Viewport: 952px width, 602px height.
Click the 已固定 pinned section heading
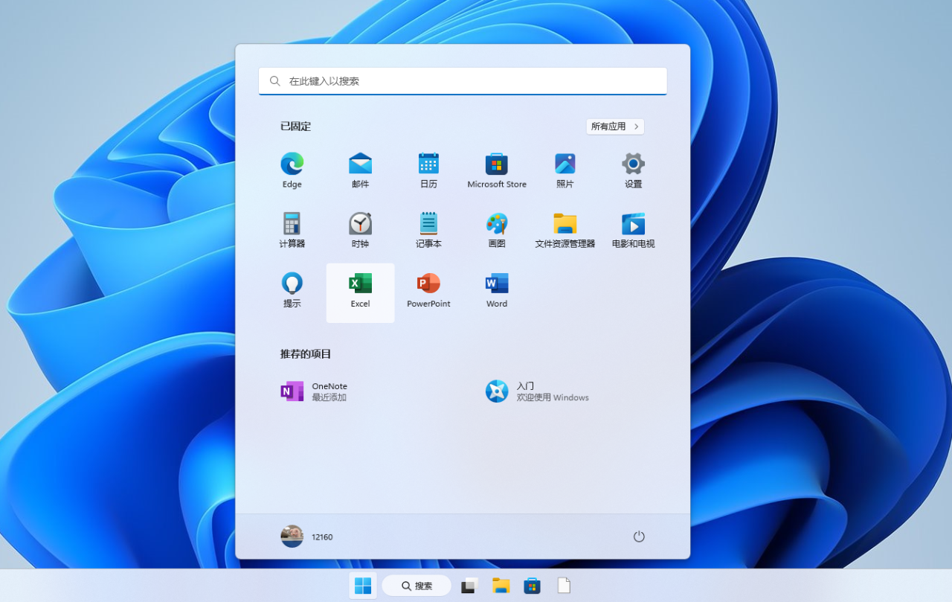coord(295,127)
